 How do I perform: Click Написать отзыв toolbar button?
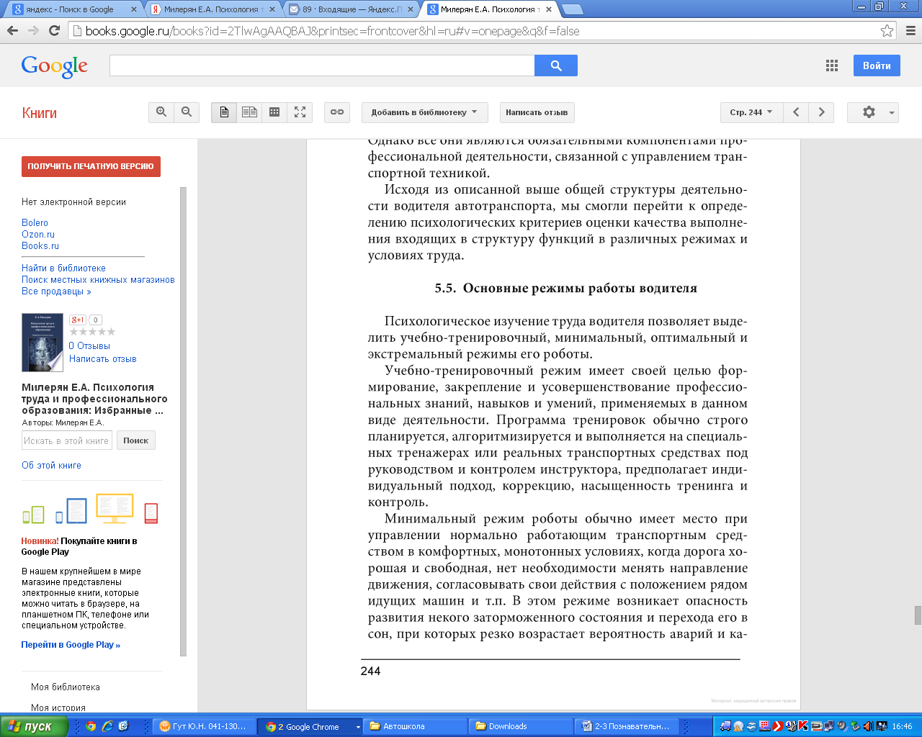537,112
